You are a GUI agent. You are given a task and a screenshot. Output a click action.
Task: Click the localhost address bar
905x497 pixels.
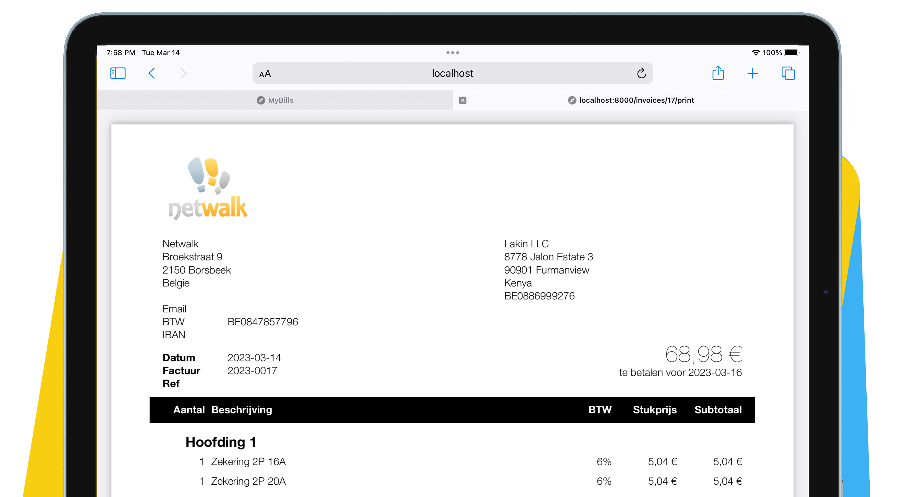point(452,73)
